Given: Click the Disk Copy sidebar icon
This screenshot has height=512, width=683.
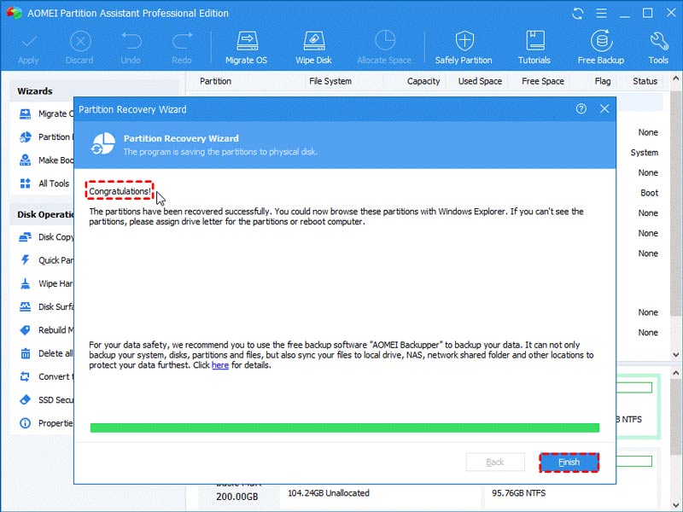Looking at the screenshot, I should pos(26,237).
